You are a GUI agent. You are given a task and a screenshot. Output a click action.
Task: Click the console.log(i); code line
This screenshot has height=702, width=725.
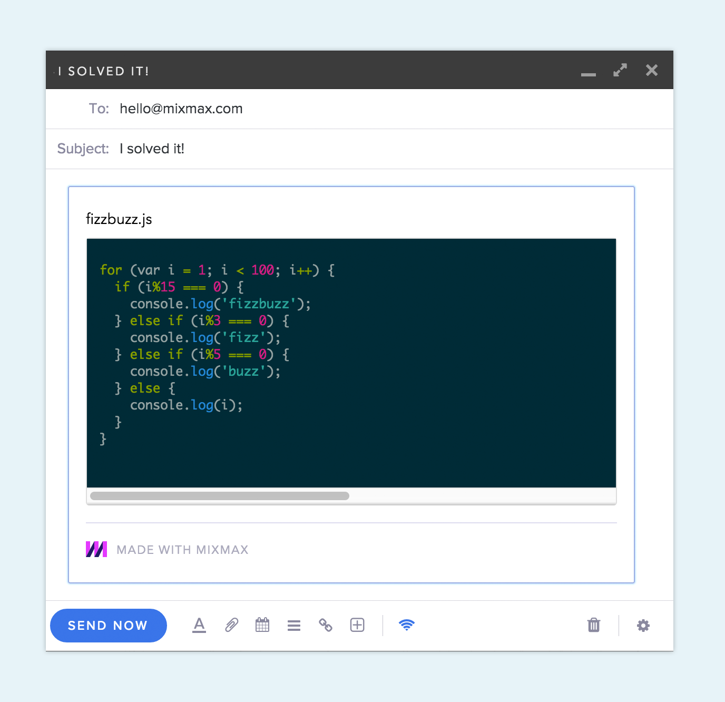coord(187,405)
